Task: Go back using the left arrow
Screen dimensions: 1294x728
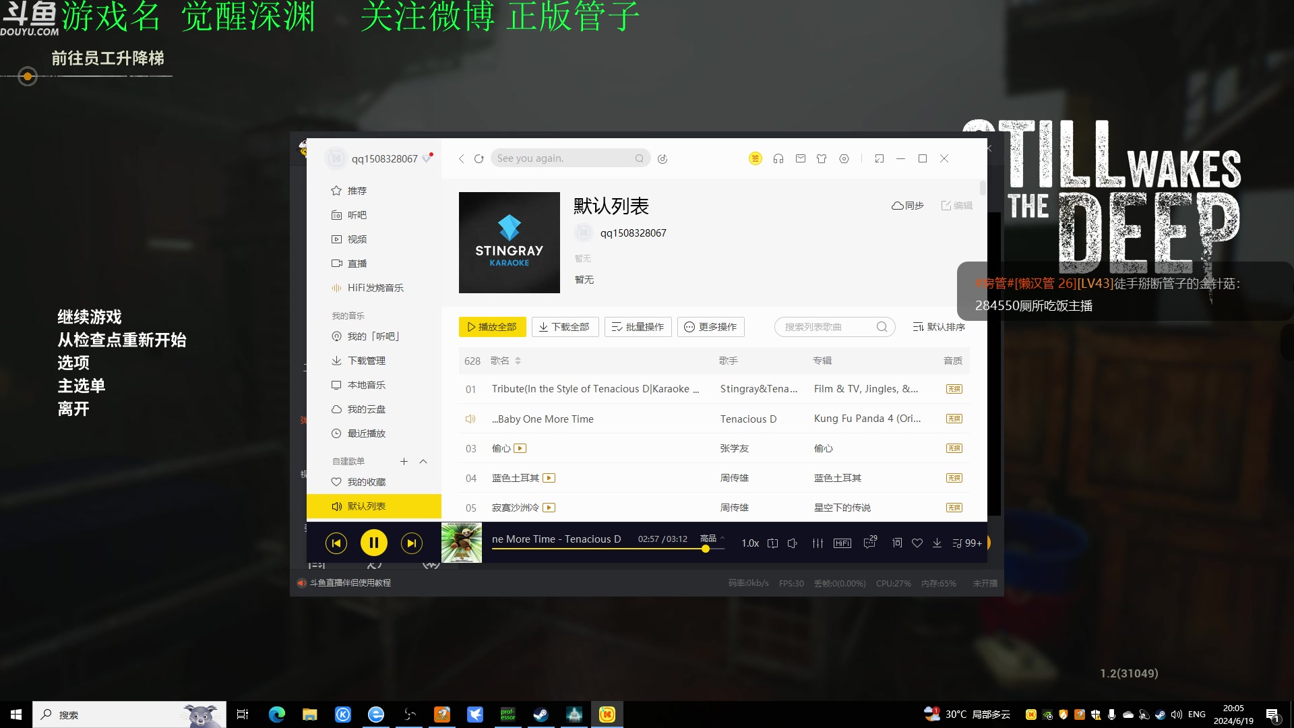Action: [461, 158]
